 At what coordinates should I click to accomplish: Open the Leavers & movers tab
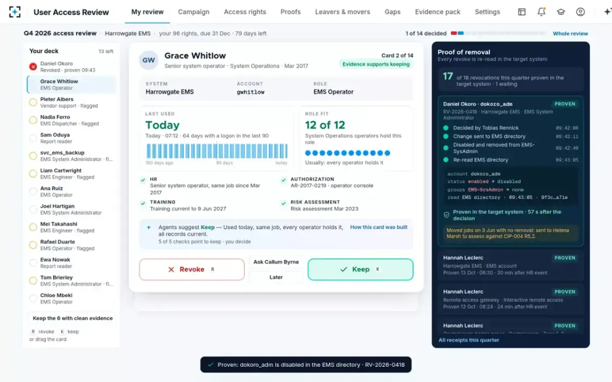point(343,12)
